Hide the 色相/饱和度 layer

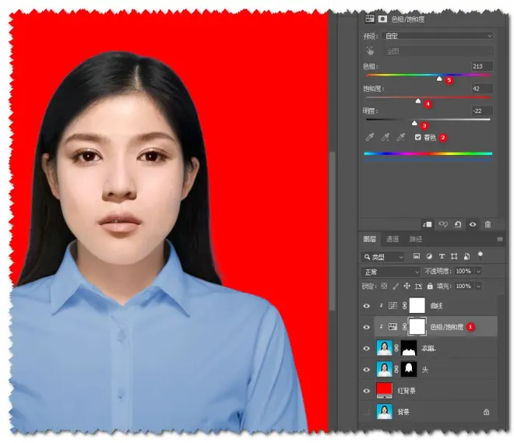point(367,327)
